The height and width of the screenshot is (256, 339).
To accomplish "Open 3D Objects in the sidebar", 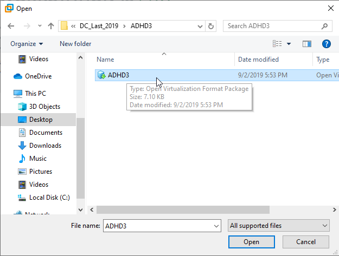I will (x=44, y=107).
